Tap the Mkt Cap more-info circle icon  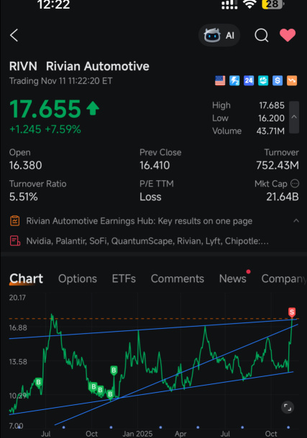pyautogui.click(x=295, y=184)
